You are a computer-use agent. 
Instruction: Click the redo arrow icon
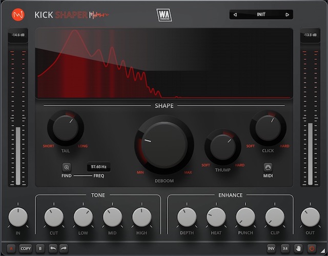point(64,248)
